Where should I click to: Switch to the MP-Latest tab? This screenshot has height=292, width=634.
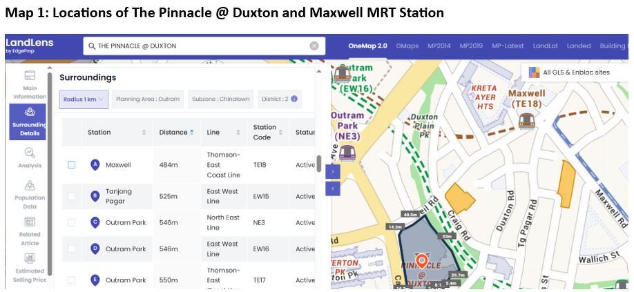[508, 46]
